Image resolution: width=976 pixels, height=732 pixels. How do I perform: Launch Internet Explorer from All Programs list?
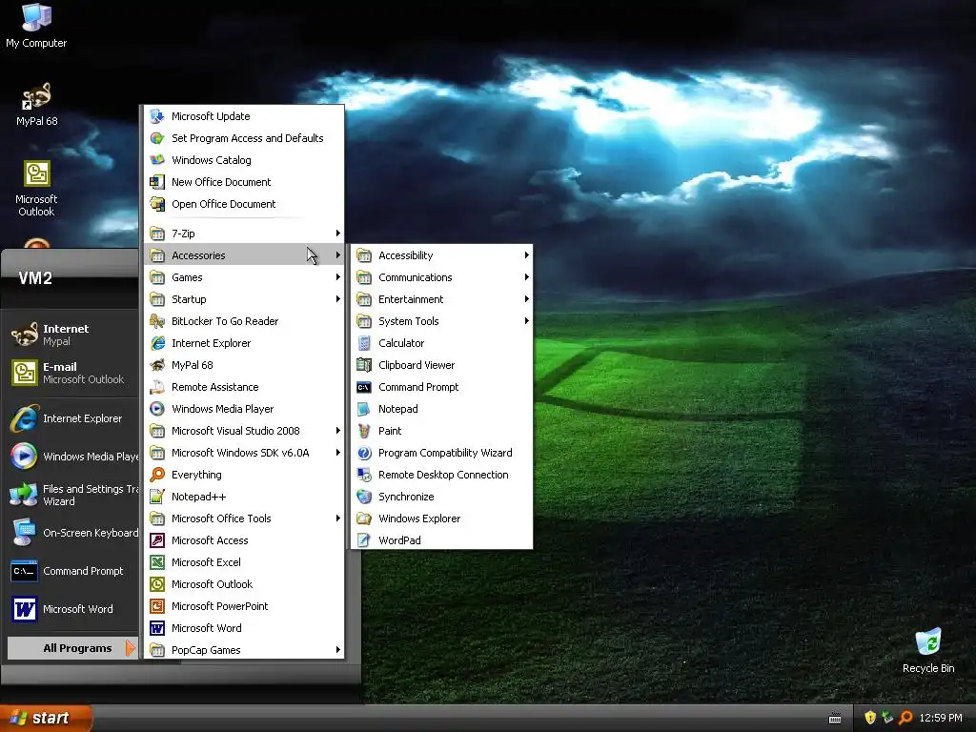244,343
